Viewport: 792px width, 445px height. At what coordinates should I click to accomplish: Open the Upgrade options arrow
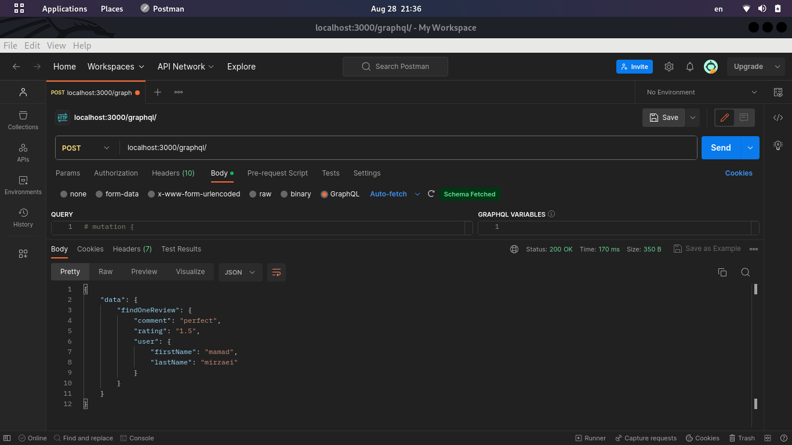778,67
